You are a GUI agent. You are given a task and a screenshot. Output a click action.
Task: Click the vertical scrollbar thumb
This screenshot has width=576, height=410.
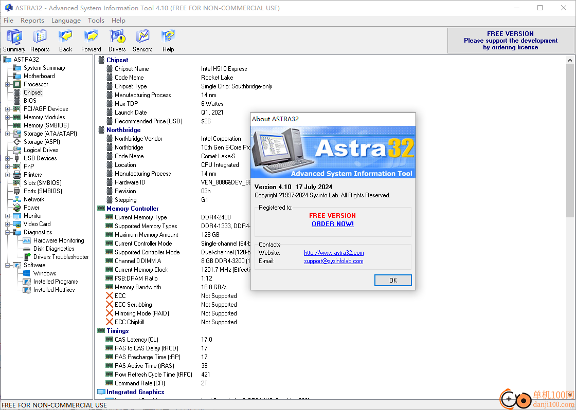pyautogui.click(x=570, y=140)
